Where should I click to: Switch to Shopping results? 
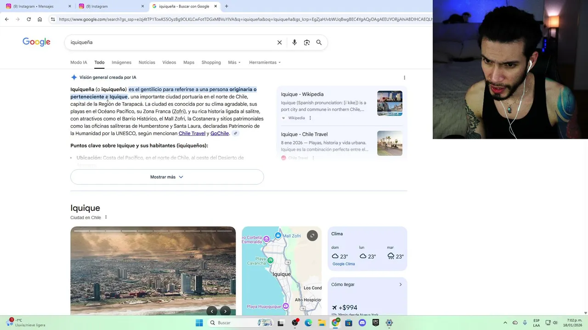pos(211,62)
